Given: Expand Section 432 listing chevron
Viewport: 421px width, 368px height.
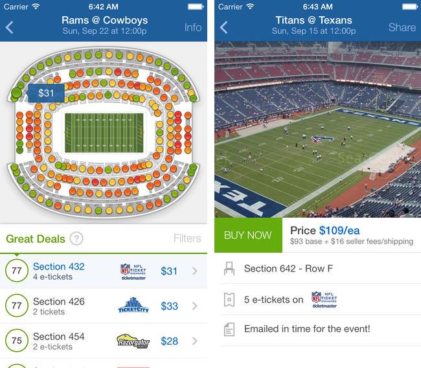Looking at the screenshot, I should pyautogui.click(x=194, y=271).
